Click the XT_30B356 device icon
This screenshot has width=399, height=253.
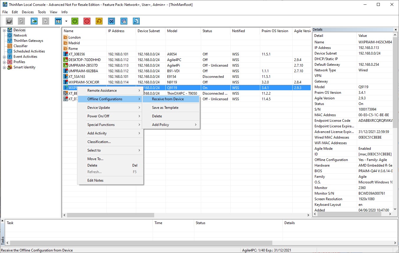click(x=66, y=54)
